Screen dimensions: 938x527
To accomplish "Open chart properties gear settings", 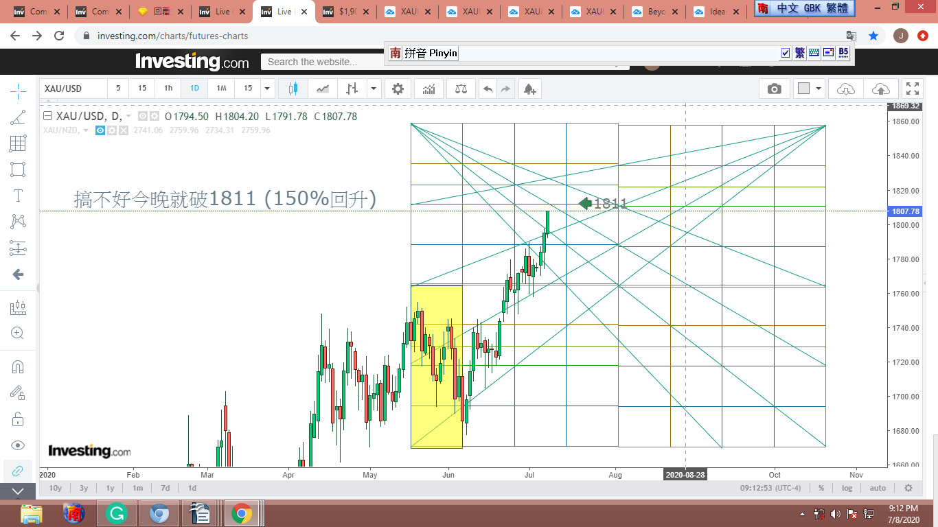I will pyautogui.click(x=398, y=89).
